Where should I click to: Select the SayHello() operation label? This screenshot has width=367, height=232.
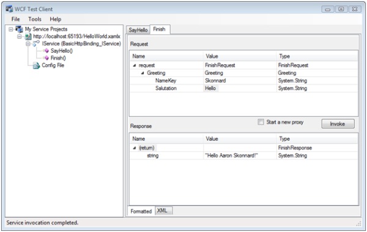point(62,51)
